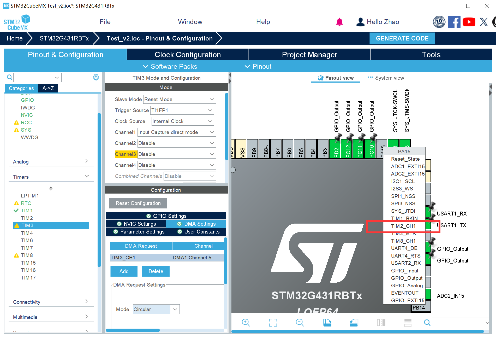Viewport: 496px width, 338px height.
Task: Open the Channel1 mode dropdown
Action: 177,132
